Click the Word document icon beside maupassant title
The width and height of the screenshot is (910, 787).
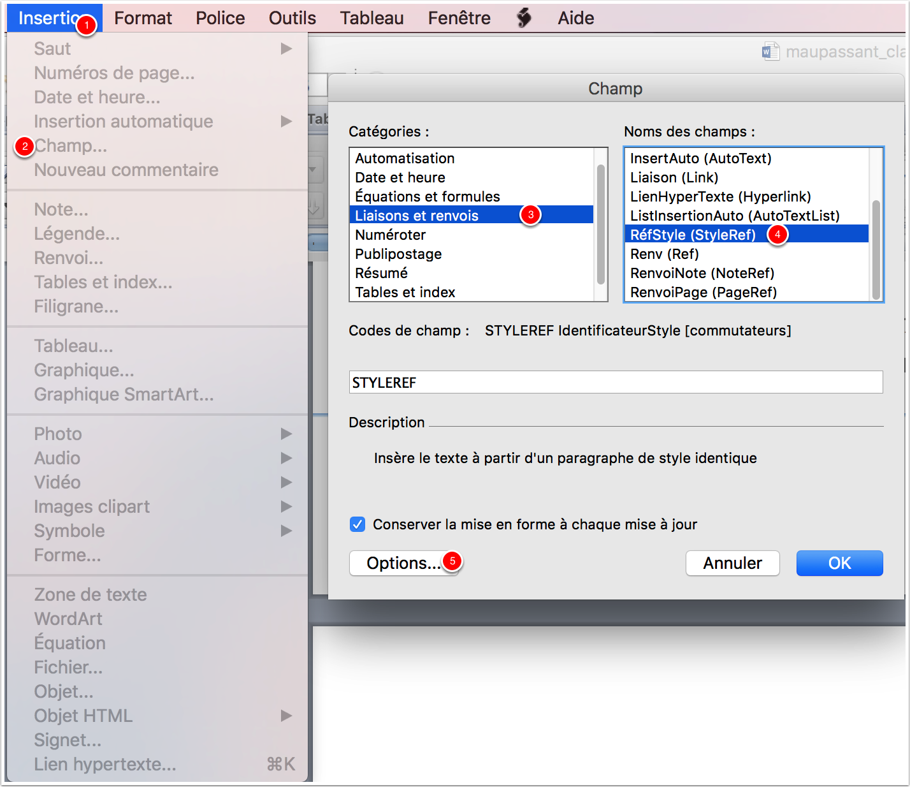coord(770,52)
